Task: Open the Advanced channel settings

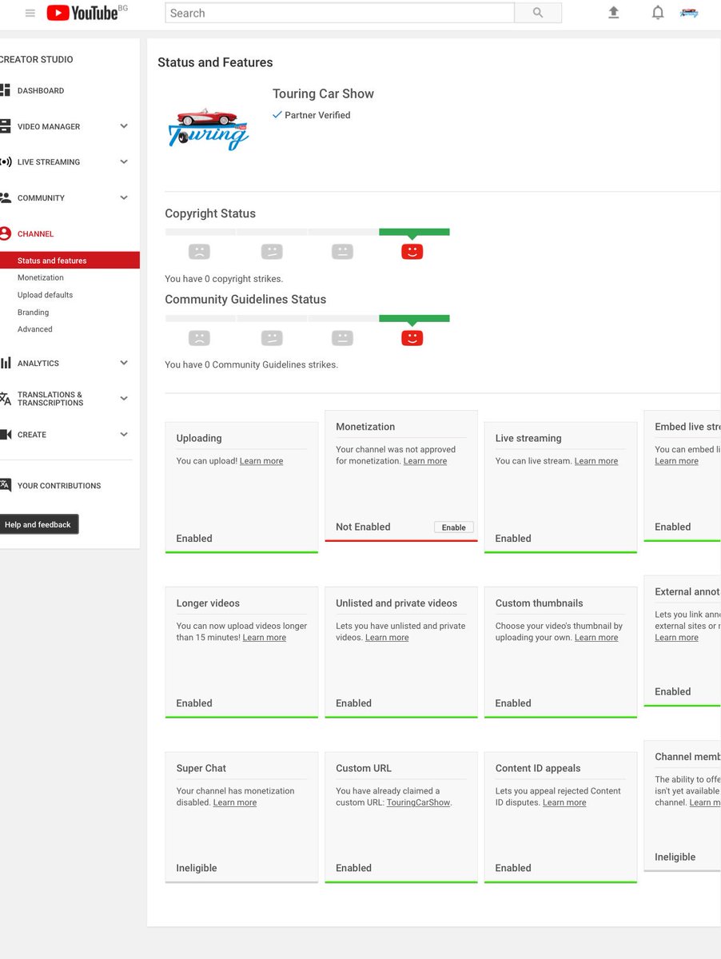Action: pos(35,329)
